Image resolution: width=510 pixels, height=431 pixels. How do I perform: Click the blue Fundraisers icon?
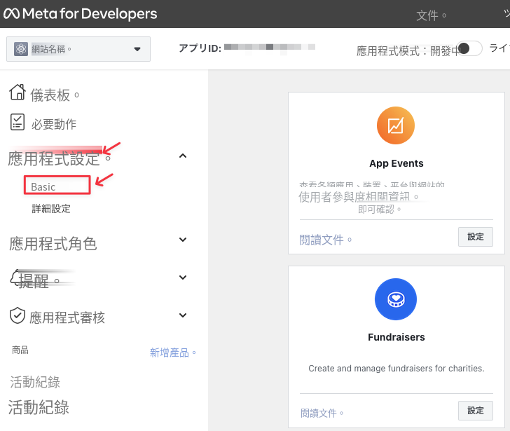[396, 299]
